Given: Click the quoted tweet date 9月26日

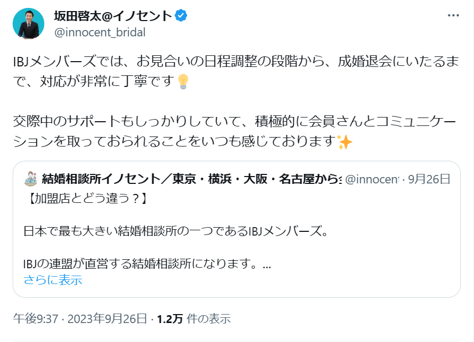Looking at the screenshot, I should click(x=429, y=179).
